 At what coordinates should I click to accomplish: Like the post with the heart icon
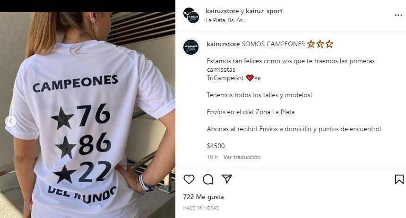189,179
